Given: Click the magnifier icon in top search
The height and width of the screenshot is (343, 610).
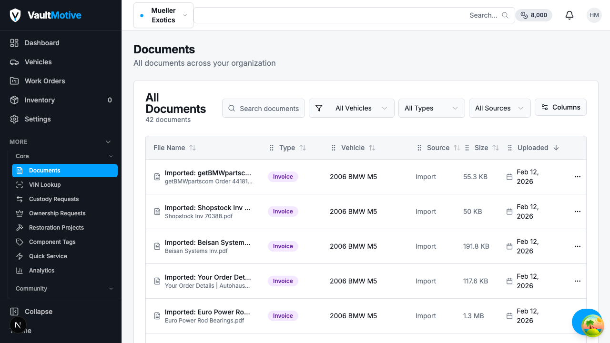Looking at the screenshot, I should tap(505, 15).
